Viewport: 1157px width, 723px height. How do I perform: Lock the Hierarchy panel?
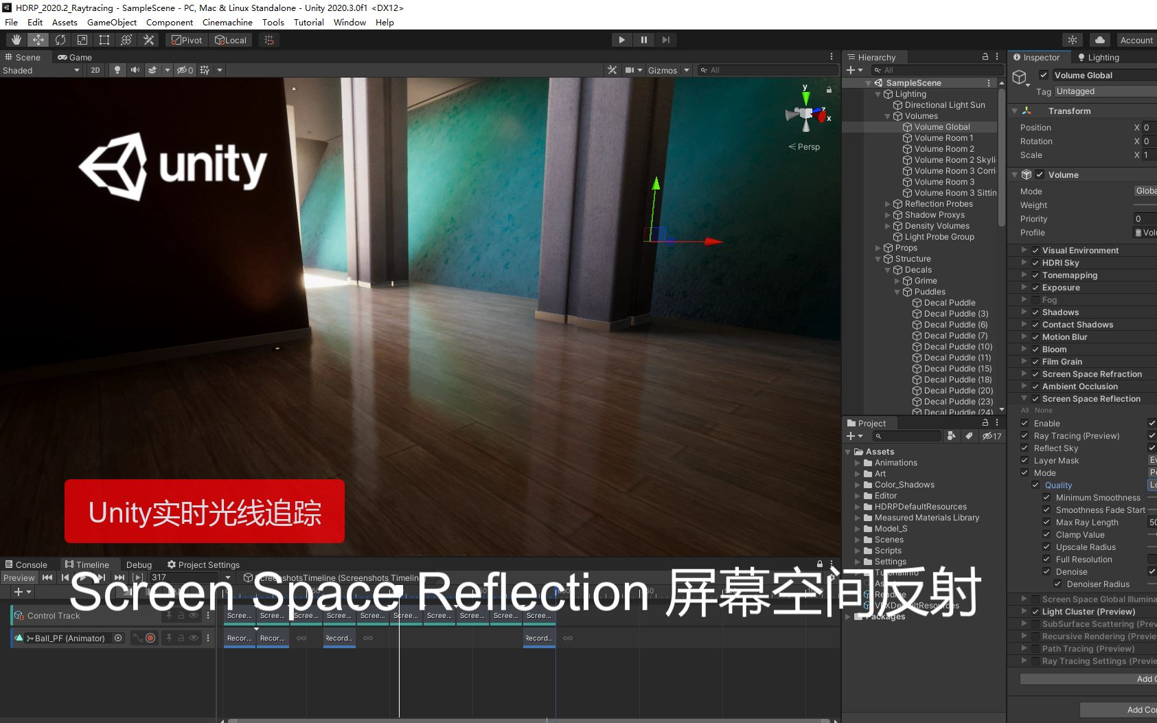(x=985, y=57)
